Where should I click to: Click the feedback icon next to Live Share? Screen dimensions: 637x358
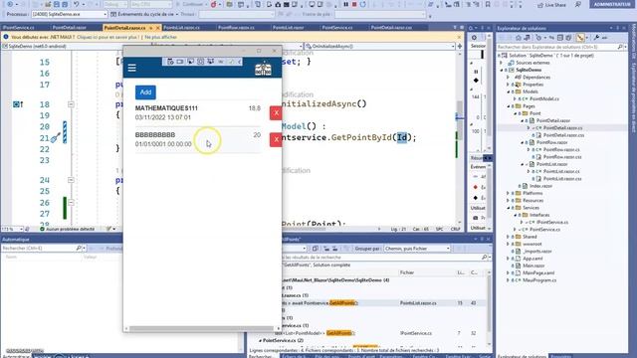point(577,4)
